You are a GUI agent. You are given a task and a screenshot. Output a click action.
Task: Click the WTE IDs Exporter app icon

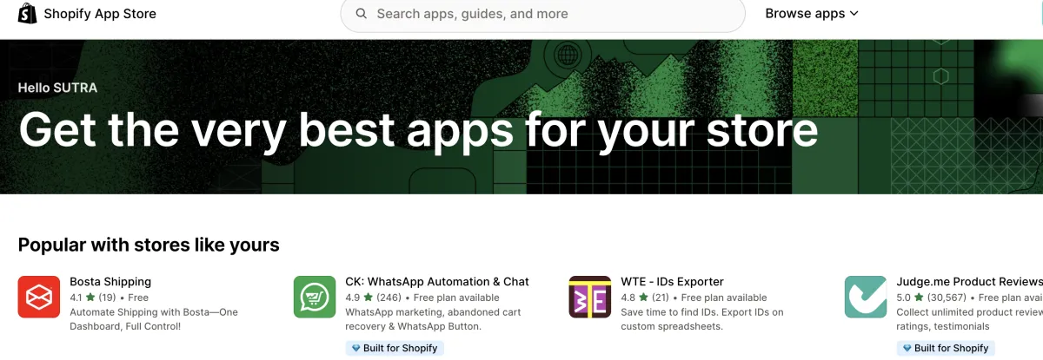[590, 297]
